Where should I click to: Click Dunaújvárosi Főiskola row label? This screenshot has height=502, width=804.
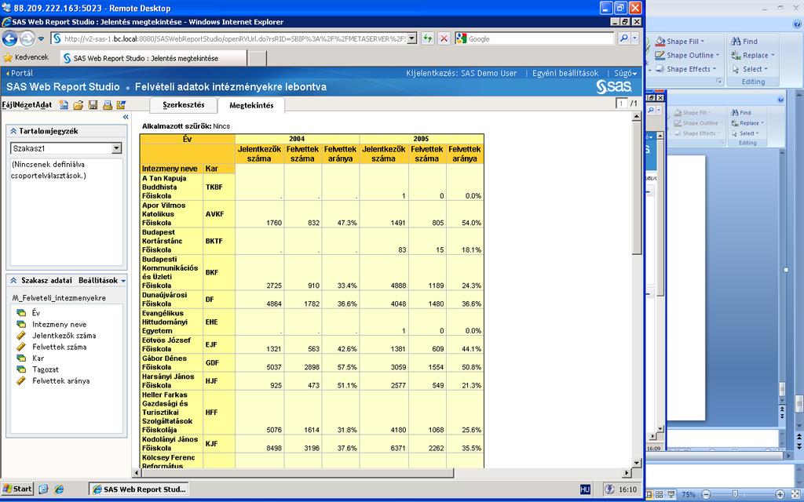coord(171,299)
